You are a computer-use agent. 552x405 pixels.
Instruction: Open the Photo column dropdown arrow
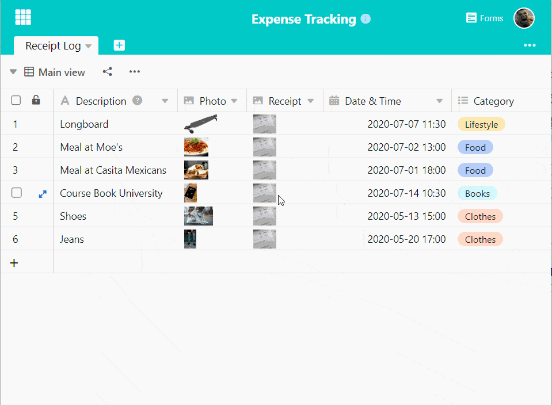coord(234,101)
